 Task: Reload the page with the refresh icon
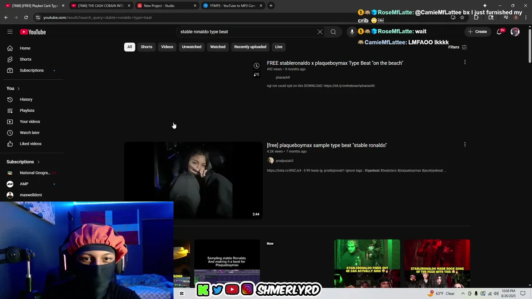pos(26,17)
